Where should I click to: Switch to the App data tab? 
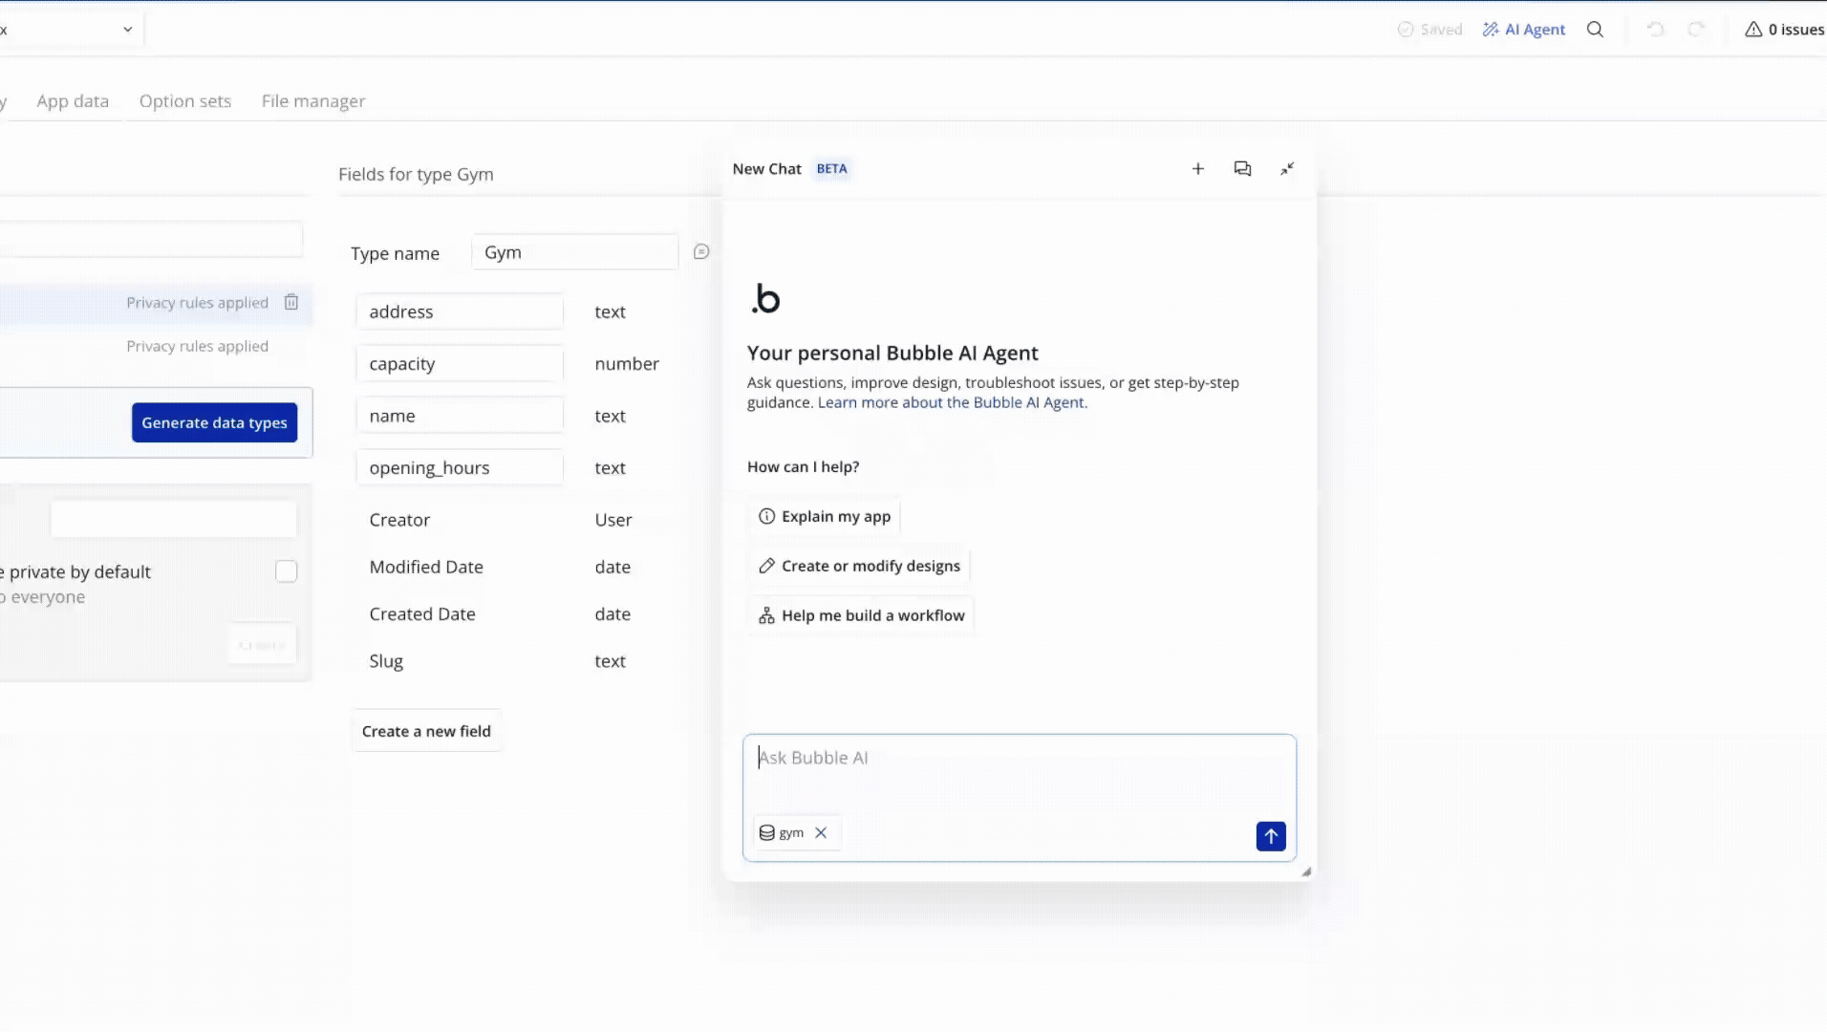pyautogui.click(x=73, y=101)
